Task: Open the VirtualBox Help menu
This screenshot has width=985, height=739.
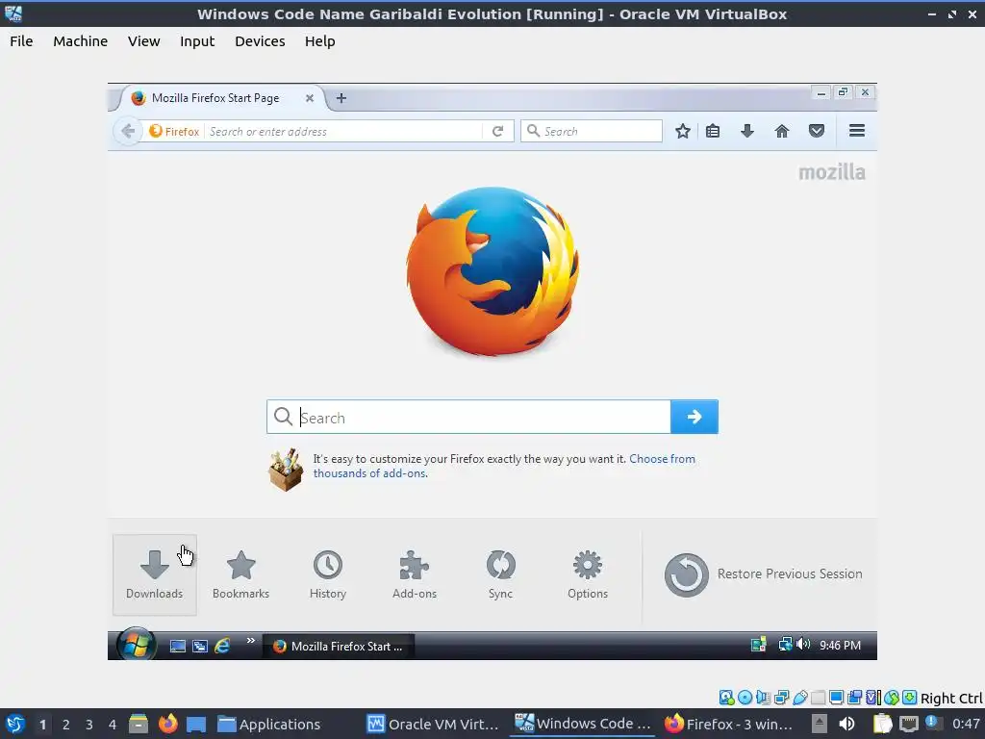Action: [319, 41]
